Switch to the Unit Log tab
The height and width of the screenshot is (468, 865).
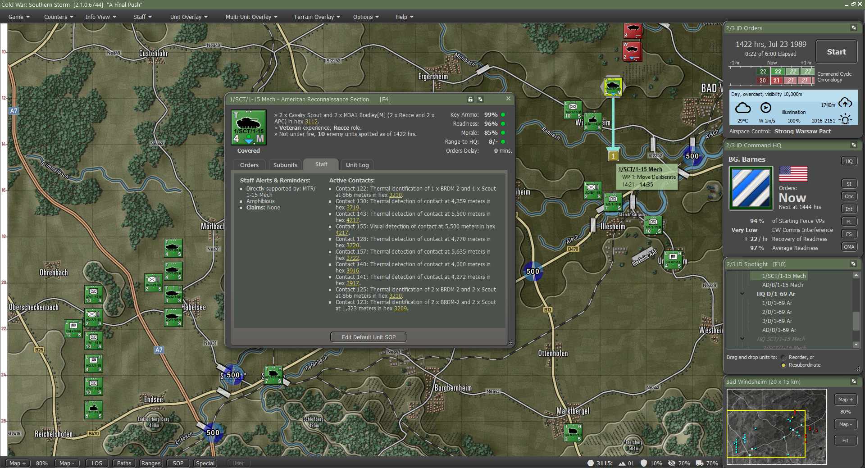click(357, 165)
